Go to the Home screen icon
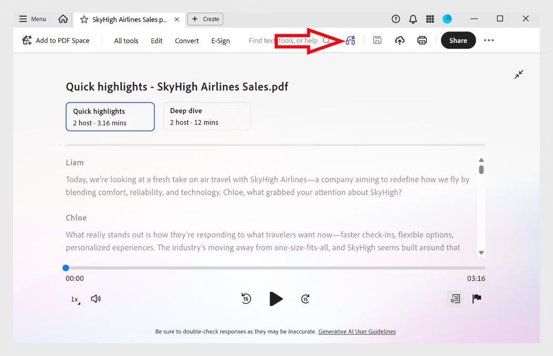The image size is (553, 356). pyautogui.click(x=63, y=19)
